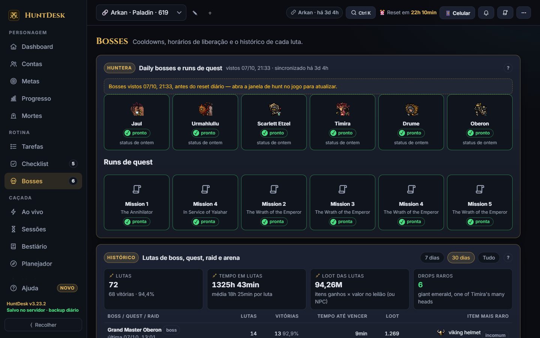Viewport: 540px width, 338px height.
Task: Open Mission 4 In Service of Yalahar card
Action: [205, 202]
